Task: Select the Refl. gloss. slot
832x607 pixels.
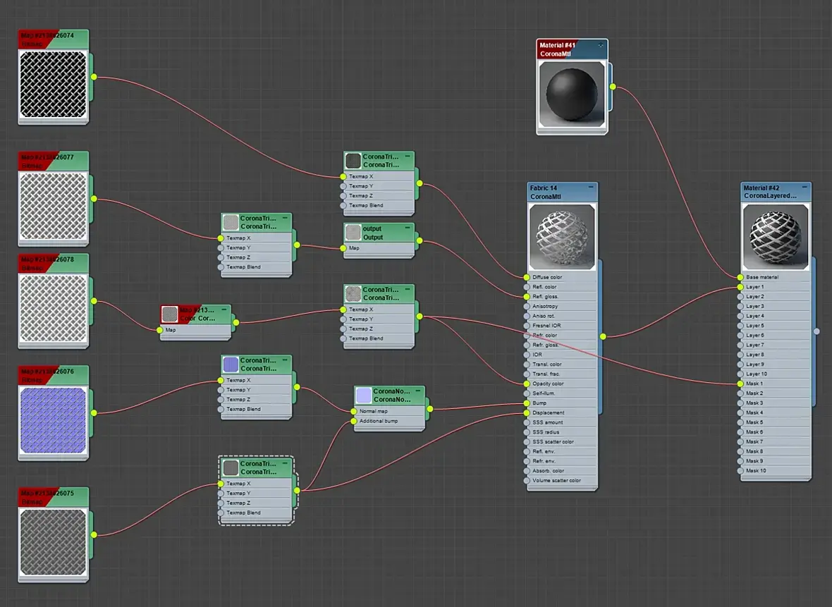Action: pos(562,297)
